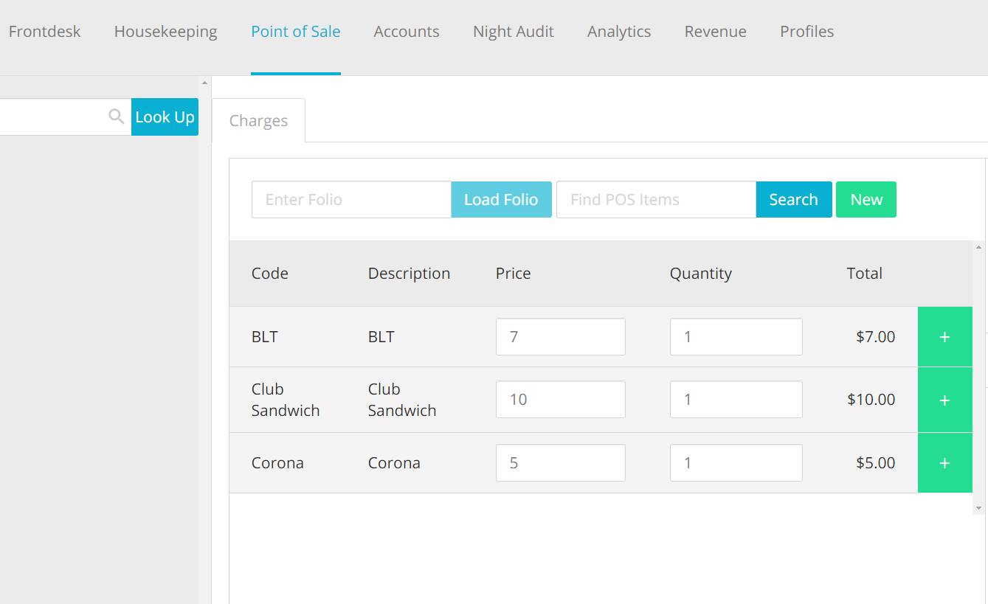Click the blue Search button

[x=794, y=200]
